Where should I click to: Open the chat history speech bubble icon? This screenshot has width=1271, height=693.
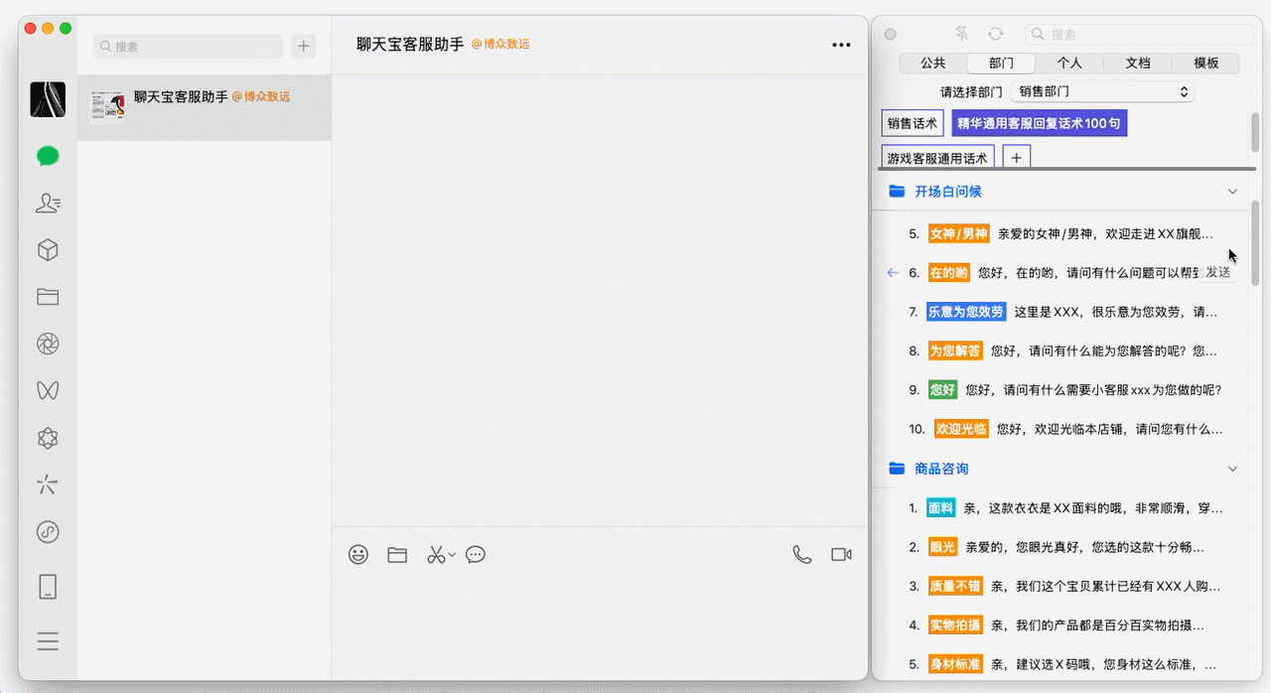(x=476, y=555)
